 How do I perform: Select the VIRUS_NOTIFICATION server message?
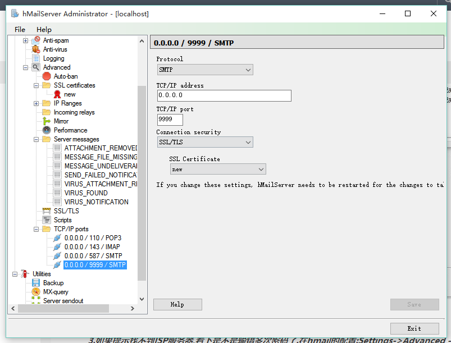97,202
